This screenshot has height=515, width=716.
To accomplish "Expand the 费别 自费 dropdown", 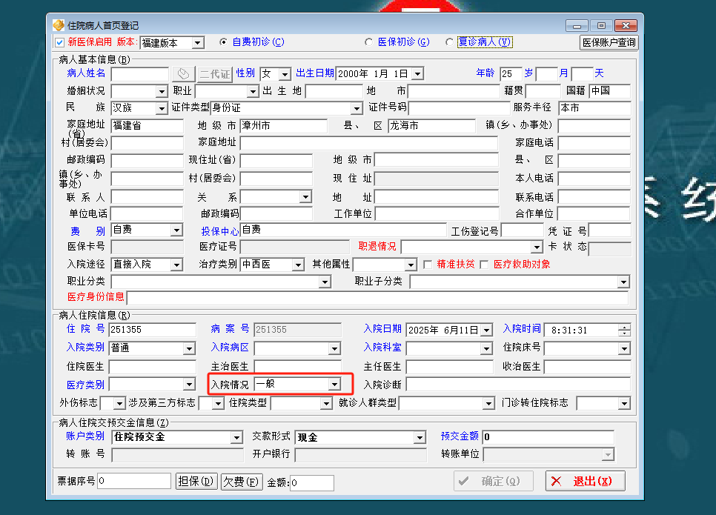I will click(x=176, y=230).
